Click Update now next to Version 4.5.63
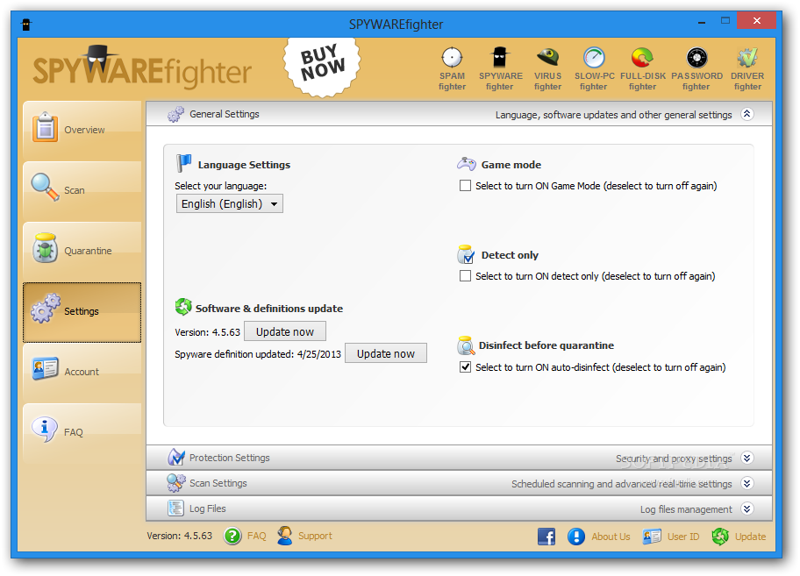Viewport: 800px width, 576px height. click(285, 332)
